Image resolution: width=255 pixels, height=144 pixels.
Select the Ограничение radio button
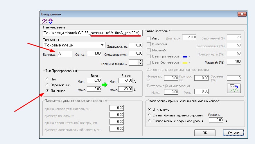47,85
